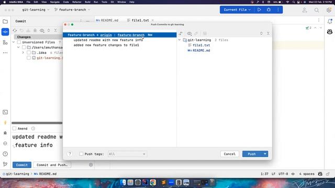Image resolution: width=335 pixels, height=188 pixels.
Task: Click the Search Everywhere magnifier
Action: point(317,10)
